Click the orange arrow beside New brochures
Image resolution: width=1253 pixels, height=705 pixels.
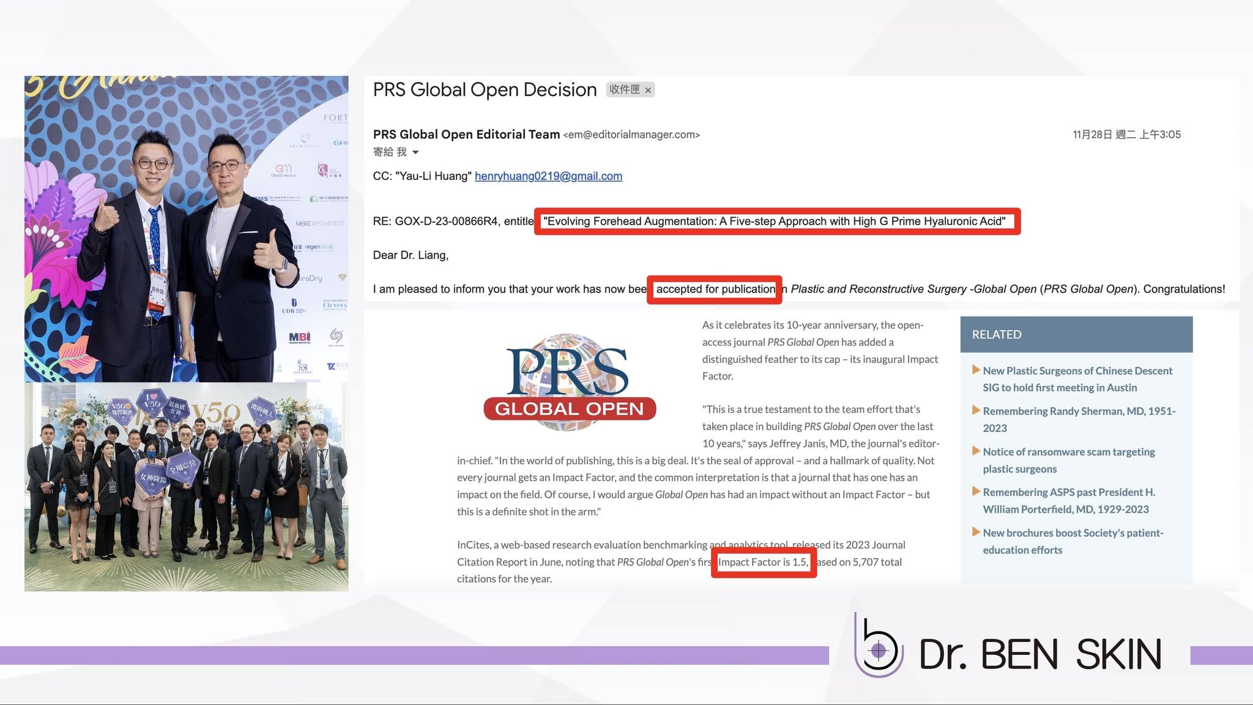[976, 532]
